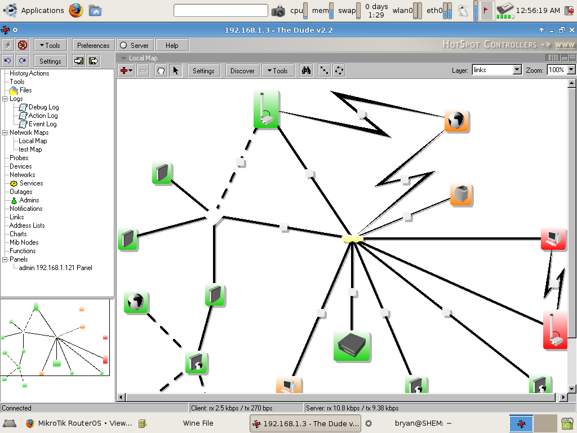Open Files in tree
577x433 pixels.
(x=25, y=90)
